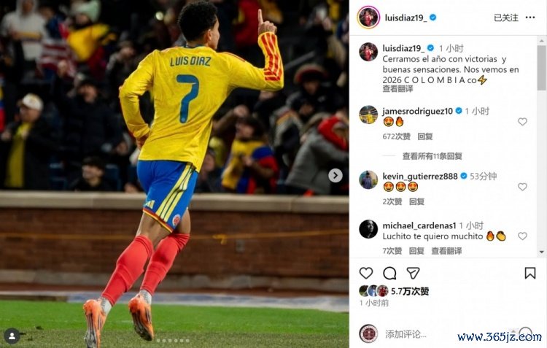The height and width of the screenshot is (348, 547).
Task: Open comment bubble icon below the post
Action: click(x=389, y=274)
